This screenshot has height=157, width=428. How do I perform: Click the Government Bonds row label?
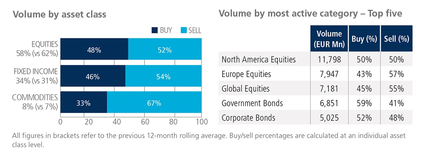[252, 103]
